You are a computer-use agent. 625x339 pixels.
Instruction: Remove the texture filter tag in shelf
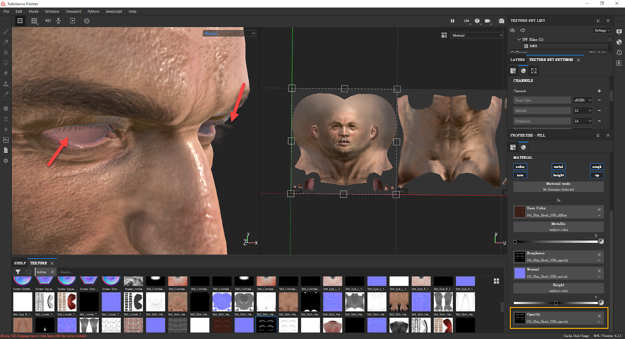pyautogui.click(x=52, y=272)
